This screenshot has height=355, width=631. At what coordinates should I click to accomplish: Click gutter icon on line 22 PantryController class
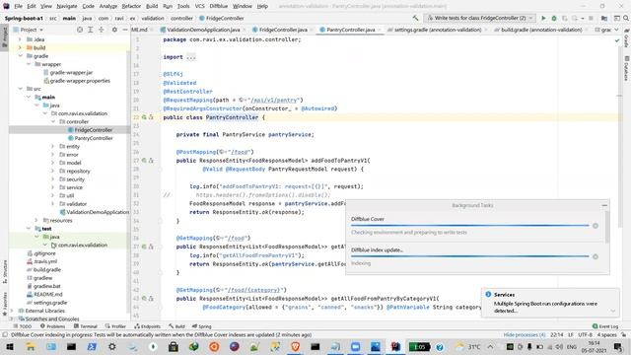pyautogui.click(x=144, y=117)
